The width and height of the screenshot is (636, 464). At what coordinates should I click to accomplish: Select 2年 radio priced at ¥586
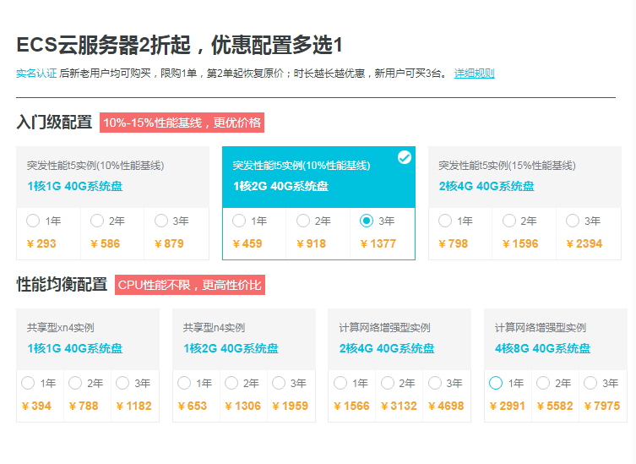[x=97, y=221]
